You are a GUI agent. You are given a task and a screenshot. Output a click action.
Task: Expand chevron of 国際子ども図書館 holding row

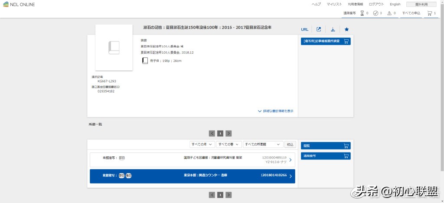pos(290,160)
